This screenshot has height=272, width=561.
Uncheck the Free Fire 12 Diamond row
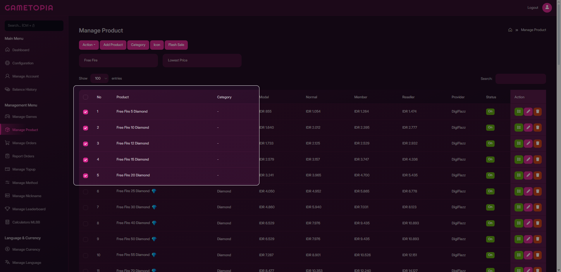click(85, 144)
